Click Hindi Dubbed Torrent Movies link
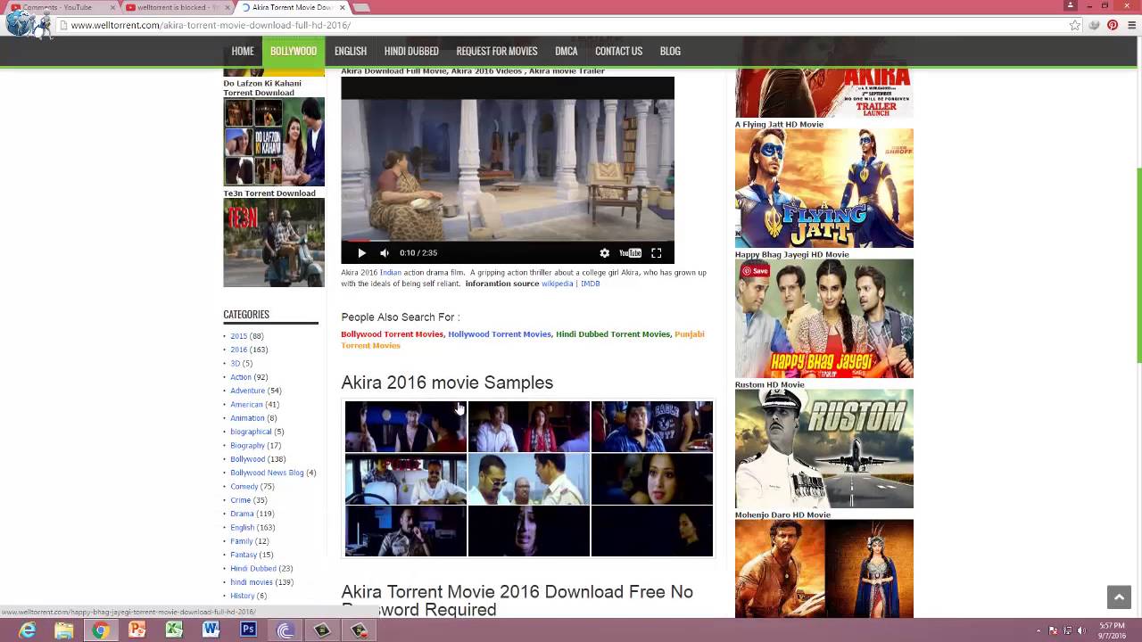Viewport: 1142px width, 642px height. tap(613, 334)
